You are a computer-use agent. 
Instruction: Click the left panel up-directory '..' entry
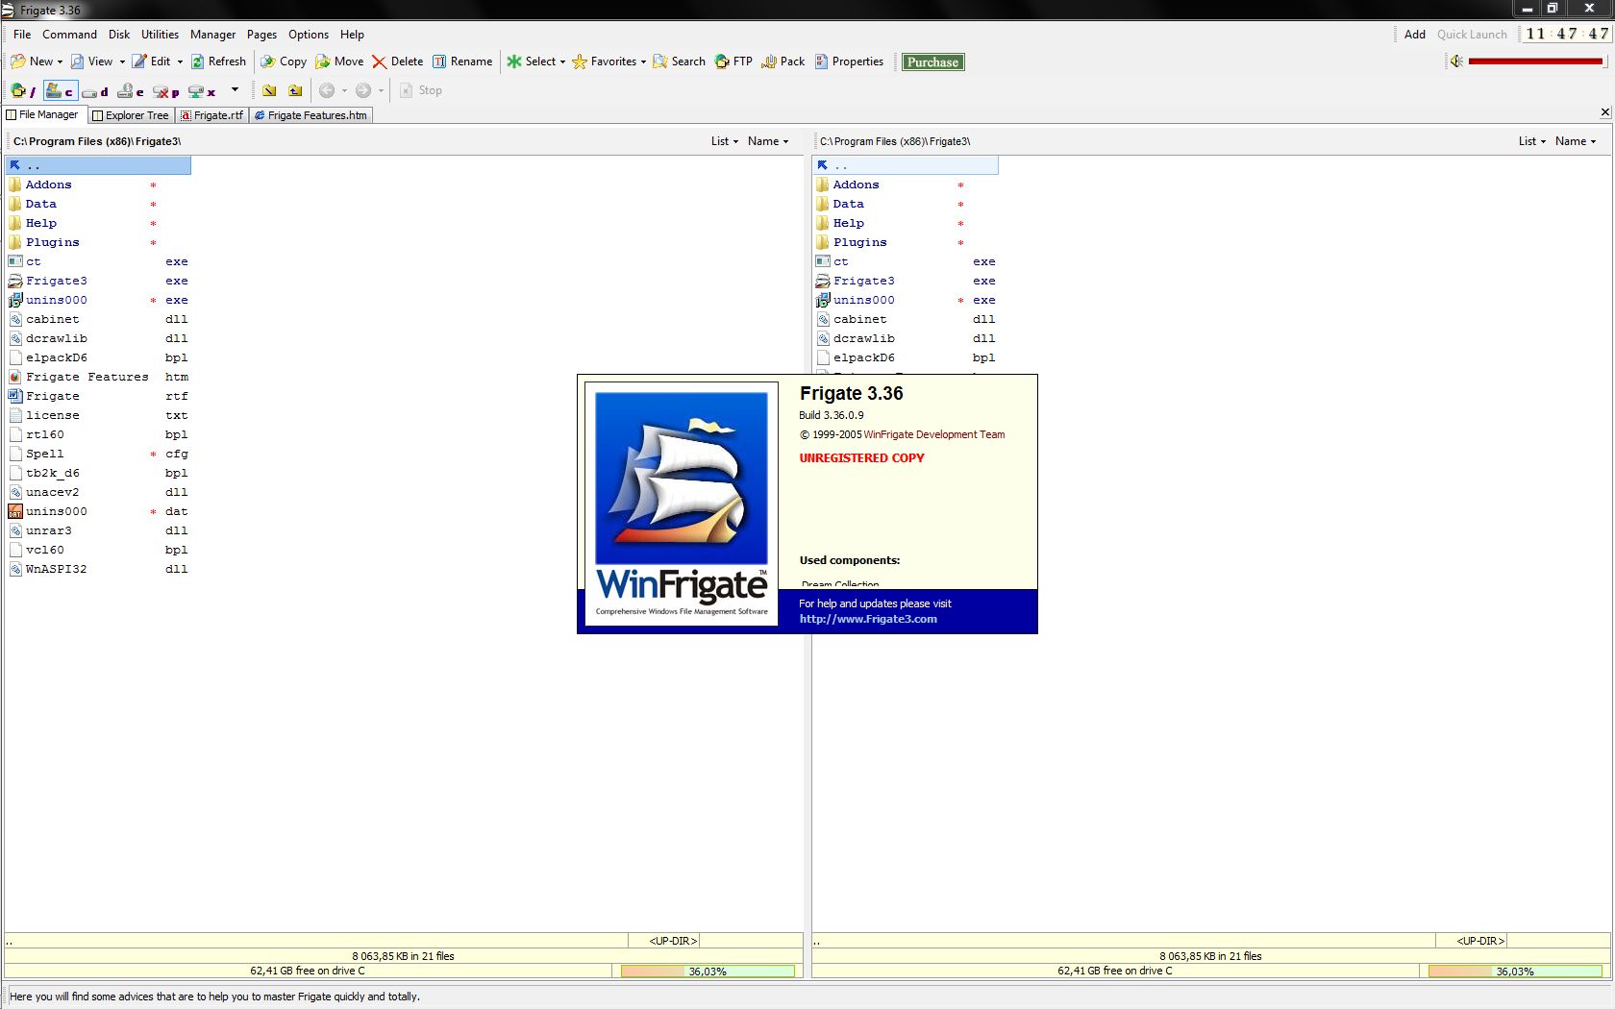tap(98, 165)
